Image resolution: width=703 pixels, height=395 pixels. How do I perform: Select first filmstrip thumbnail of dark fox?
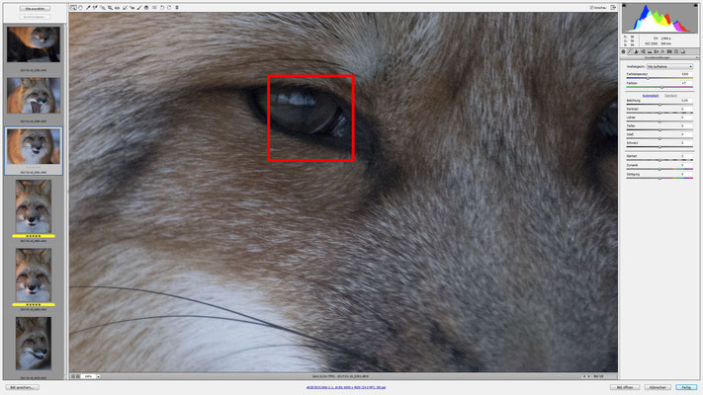[34, 44]
